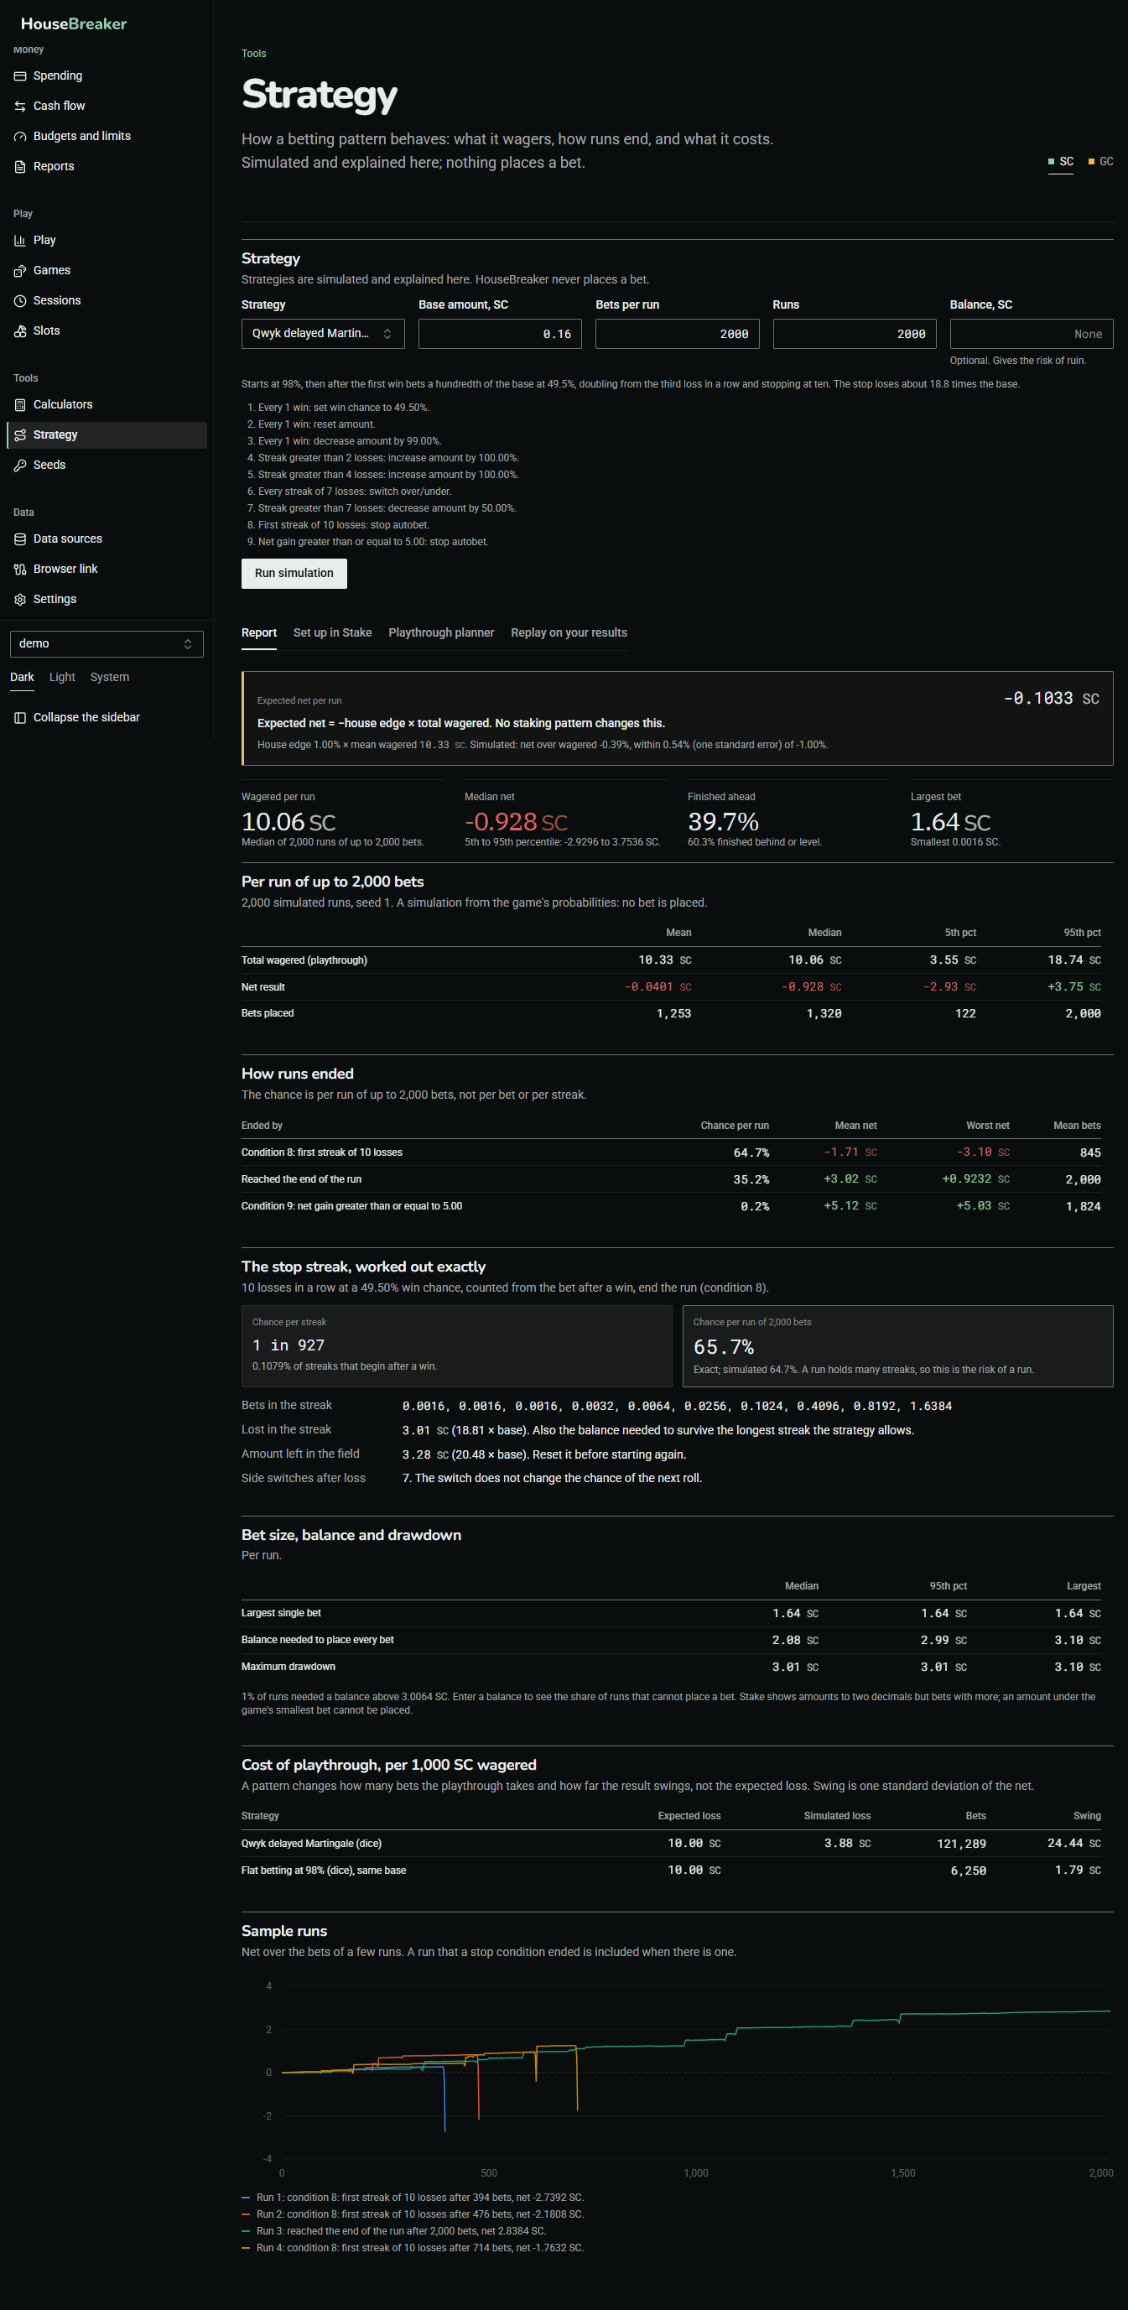Switch to the Report tab
1128x2310 pixels.
pyautogui.click(x=259, y=633)
